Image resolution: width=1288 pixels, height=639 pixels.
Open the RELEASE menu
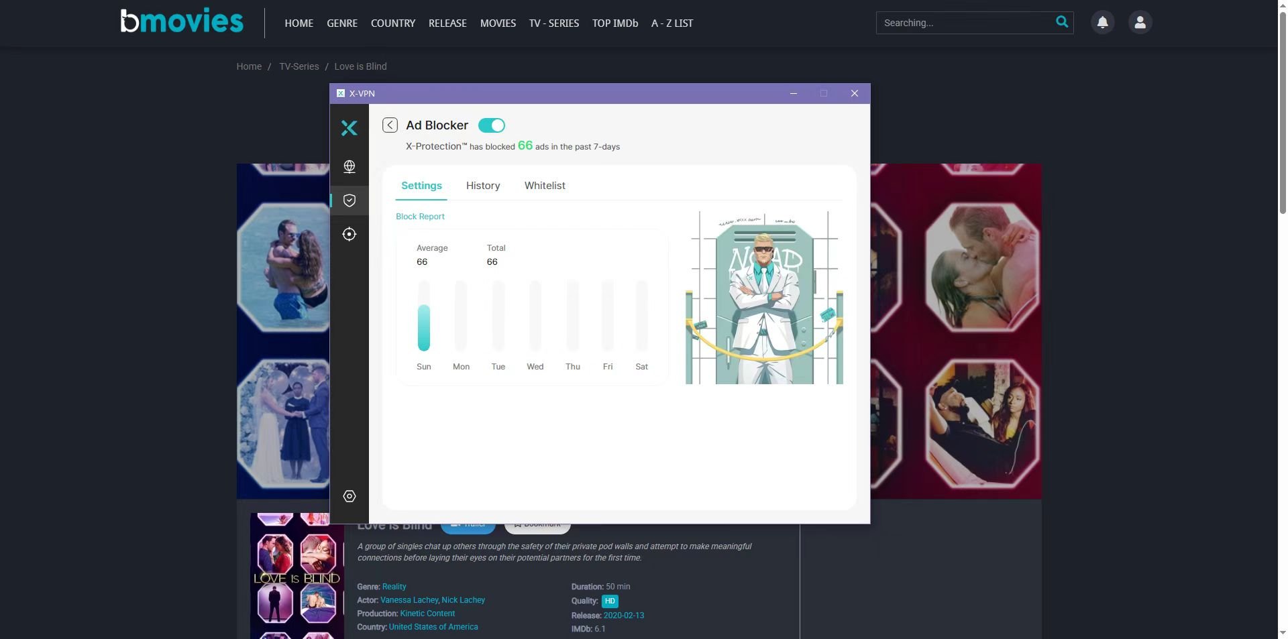(x=447, y=23)
